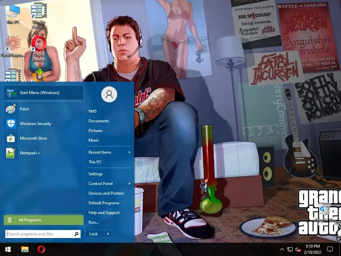Show hidden tray icons chevron

[282, 249]
